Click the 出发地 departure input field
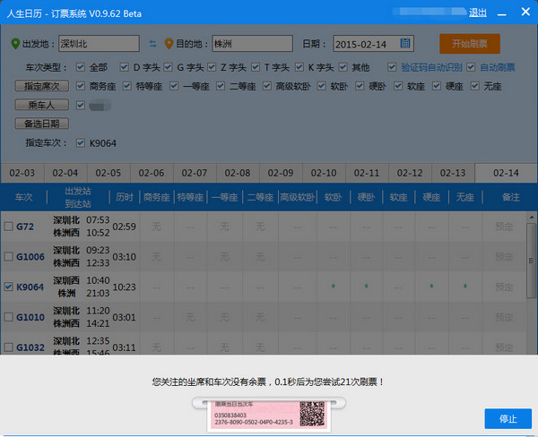The height and width of the screenshot is (437, 538). coord(99,44)
